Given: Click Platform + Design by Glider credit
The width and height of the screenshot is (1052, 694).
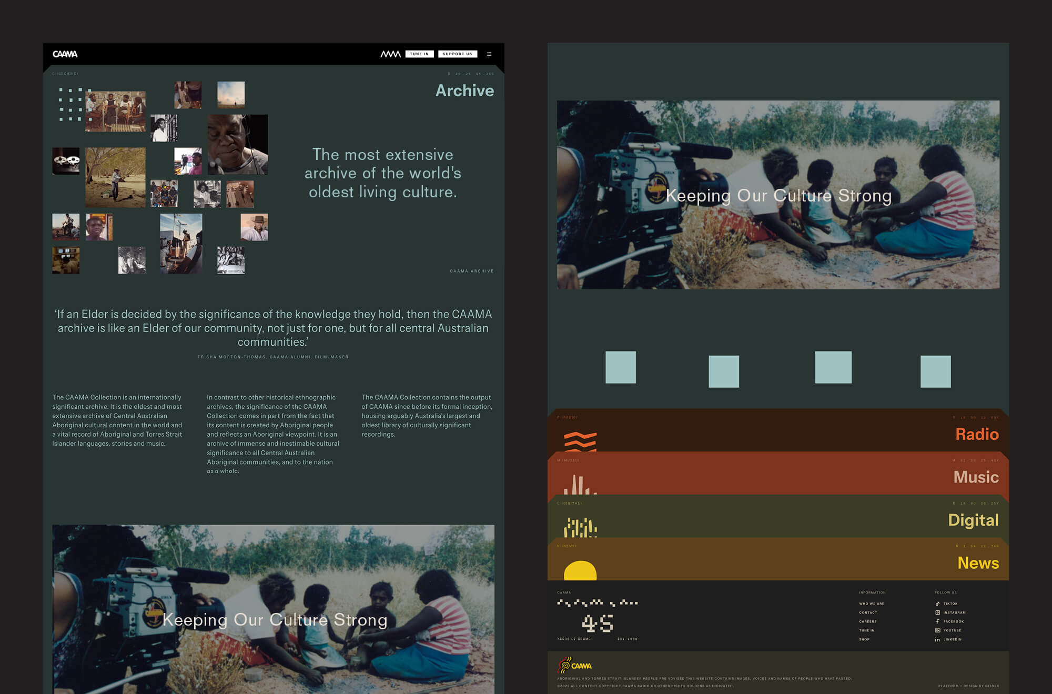Looking at the screenshot, I should (968, 686).
